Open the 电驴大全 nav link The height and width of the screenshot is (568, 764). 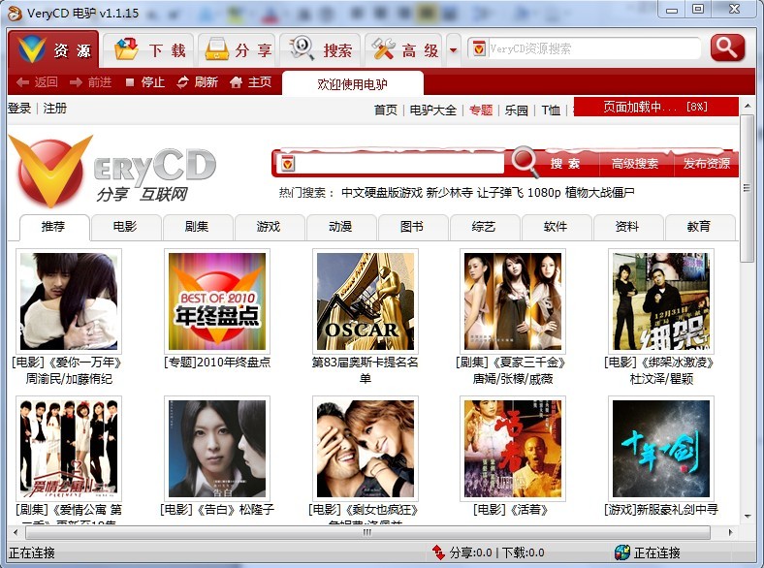pos(432,110)
